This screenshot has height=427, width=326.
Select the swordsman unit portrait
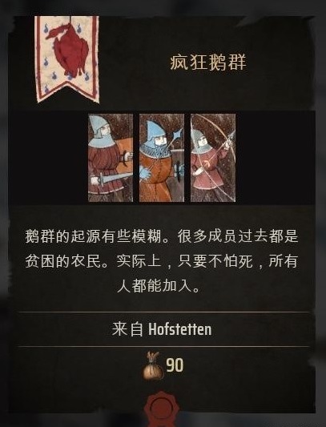click(x=111, y=158)
